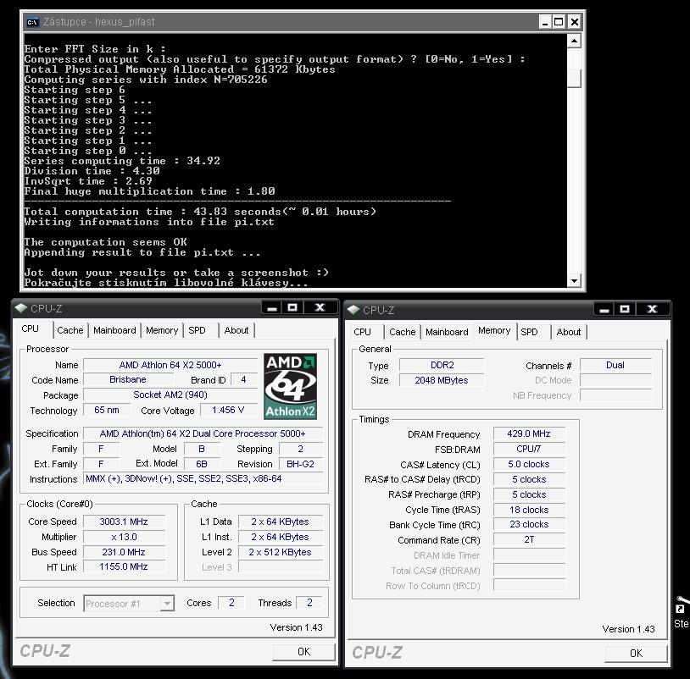Select Memory tab in right CPU-Z window
This screenshot has height=679, width=690.
494,330
